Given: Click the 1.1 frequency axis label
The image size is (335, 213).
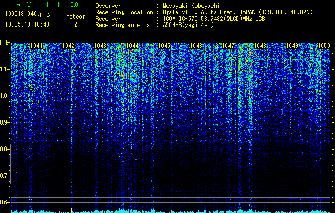Looking at the screenshot, I should pyautogui.click(x=4, y=69).
